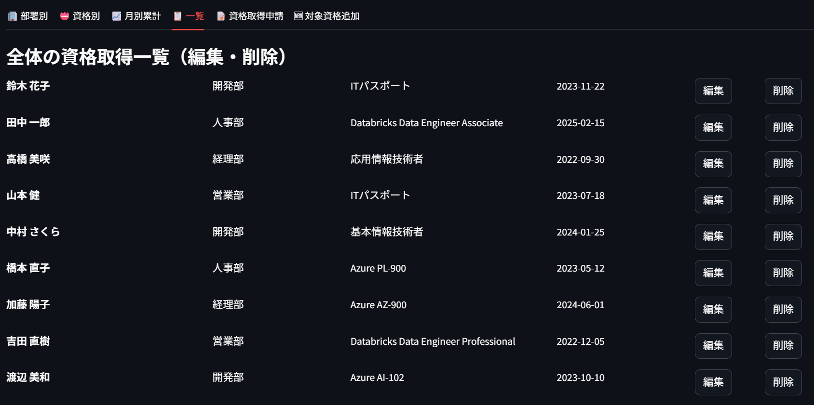Click the Azure PL-900 text

coord(378,268)
